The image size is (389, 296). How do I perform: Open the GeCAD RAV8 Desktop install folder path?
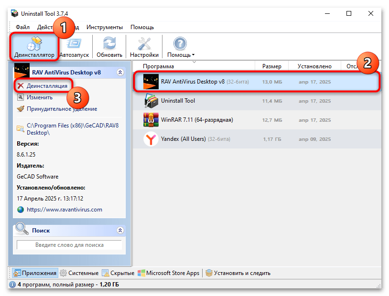coord(73,129)
